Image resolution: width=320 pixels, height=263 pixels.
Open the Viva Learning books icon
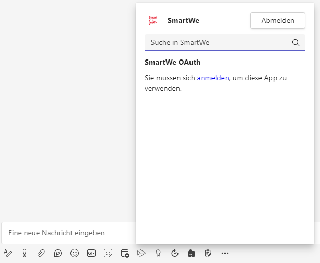(192, 253)
